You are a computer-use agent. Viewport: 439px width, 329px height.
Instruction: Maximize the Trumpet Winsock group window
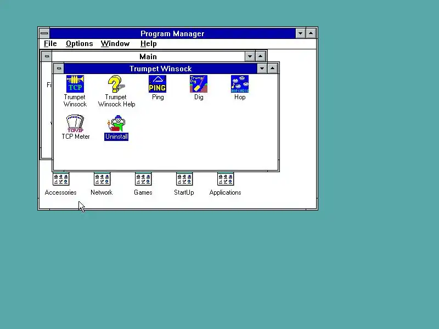tap(272, 68)
